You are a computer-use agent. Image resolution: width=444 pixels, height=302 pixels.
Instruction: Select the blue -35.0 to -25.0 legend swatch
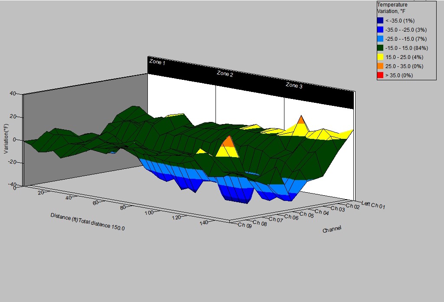380,30
